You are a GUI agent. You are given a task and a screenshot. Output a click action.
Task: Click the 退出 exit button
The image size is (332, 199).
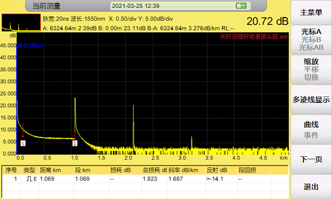(x=311, y=187)
